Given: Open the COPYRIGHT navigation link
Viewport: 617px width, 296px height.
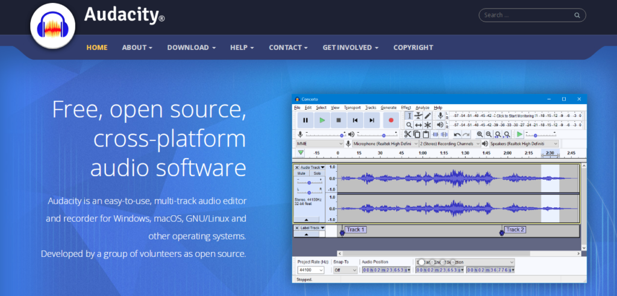Looking at the screenshot, I should (x=413, y=47).
